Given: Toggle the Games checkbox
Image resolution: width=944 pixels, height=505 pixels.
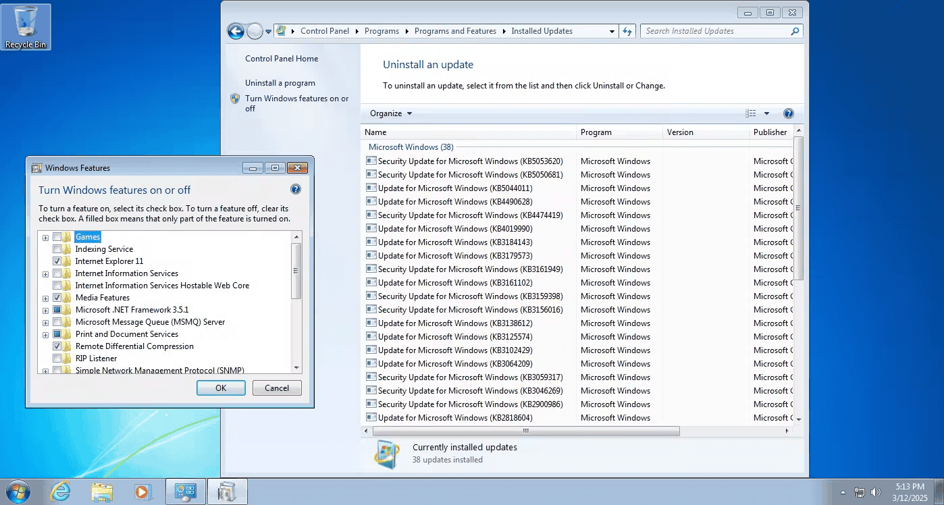Looking at the screenshot, I should pos(57,237).
